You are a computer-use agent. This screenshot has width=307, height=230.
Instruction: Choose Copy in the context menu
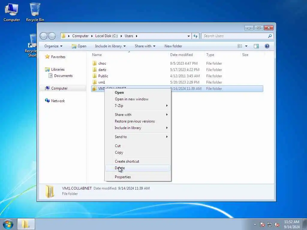(x=138, y=152)
